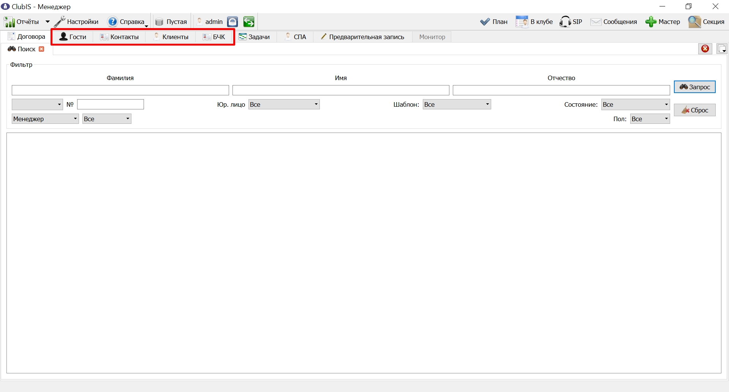Viewport: 729px width, 392px height.
Task: Open the Отчёты reports icon
Action: 9,22
